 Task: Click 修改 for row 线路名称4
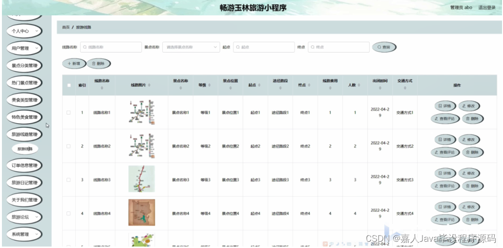pyautogui.click(x=469, y=207)
